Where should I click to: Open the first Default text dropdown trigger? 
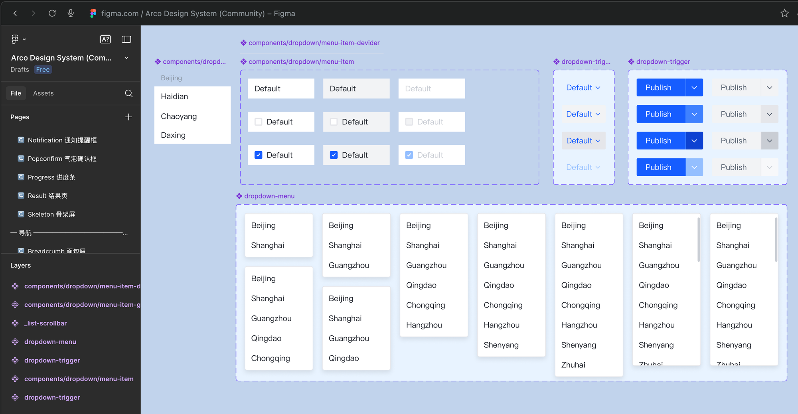point(583,88)
